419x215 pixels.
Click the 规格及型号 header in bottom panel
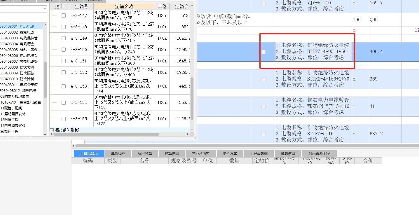tap(184, 161)
